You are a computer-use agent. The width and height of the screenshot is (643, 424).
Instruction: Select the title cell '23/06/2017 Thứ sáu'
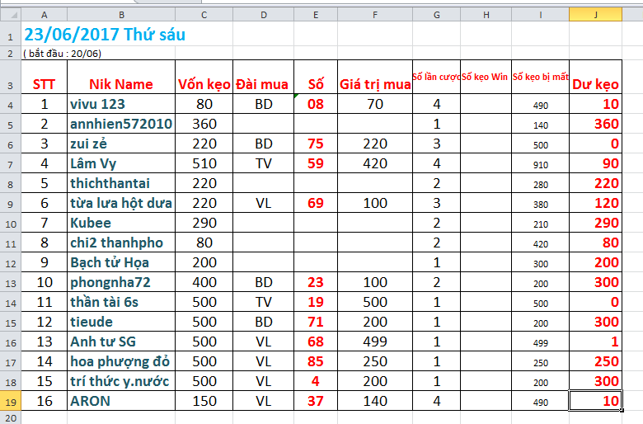point(105,35)
